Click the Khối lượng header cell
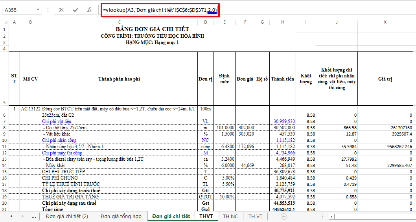 306,79
